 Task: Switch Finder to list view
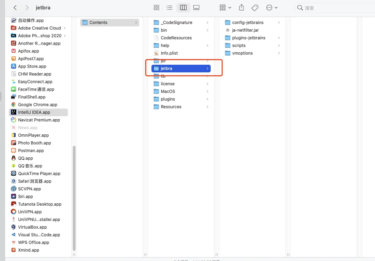point(170,8)
